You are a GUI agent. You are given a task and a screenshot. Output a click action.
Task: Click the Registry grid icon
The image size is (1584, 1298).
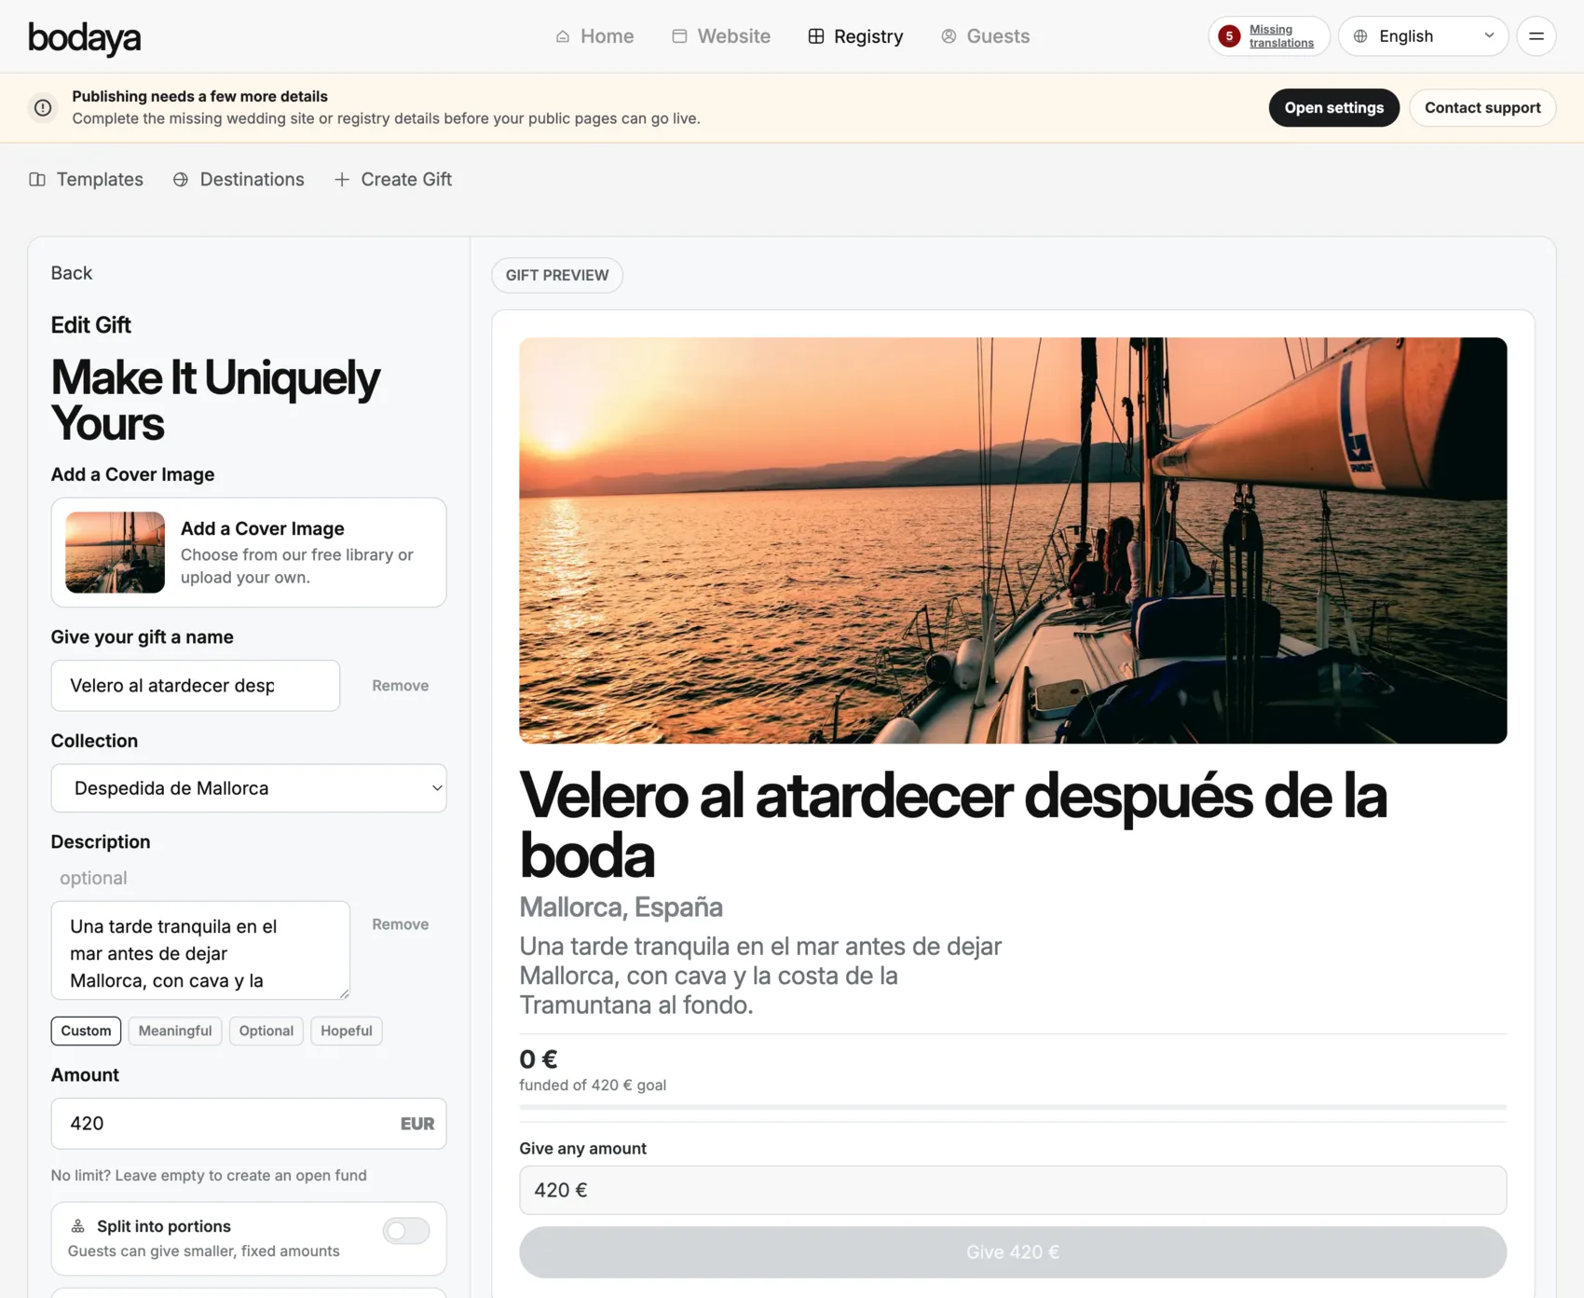(x=816, y=36)
